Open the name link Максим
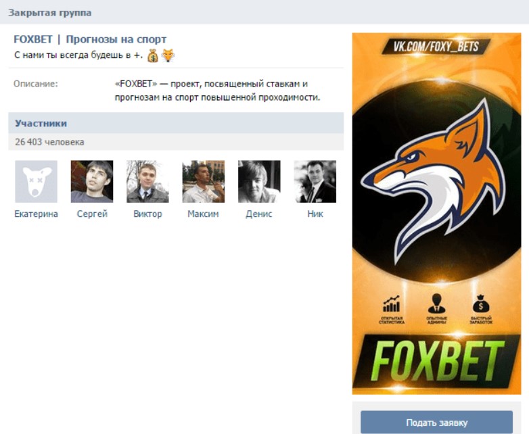 [x=204, y=214]
